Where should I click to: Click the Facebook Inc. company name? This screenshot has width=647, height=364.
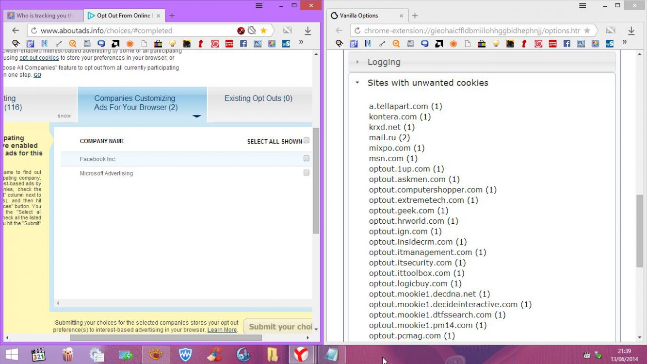tap(98, 159)
